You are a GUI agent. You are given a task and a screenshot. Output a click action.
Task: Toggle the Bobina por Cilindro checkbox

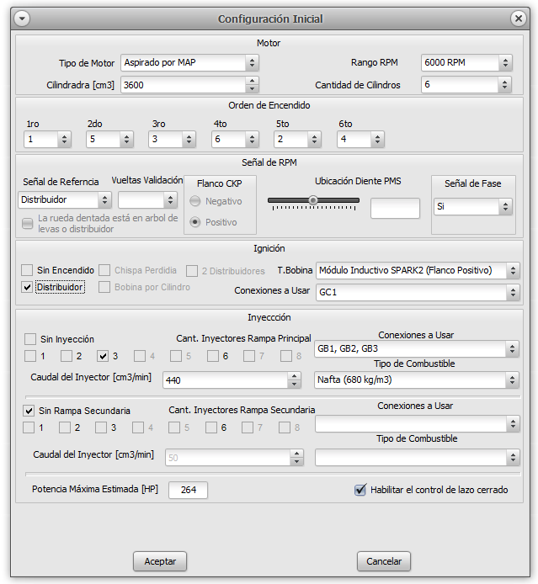click(x=104, y=287)
